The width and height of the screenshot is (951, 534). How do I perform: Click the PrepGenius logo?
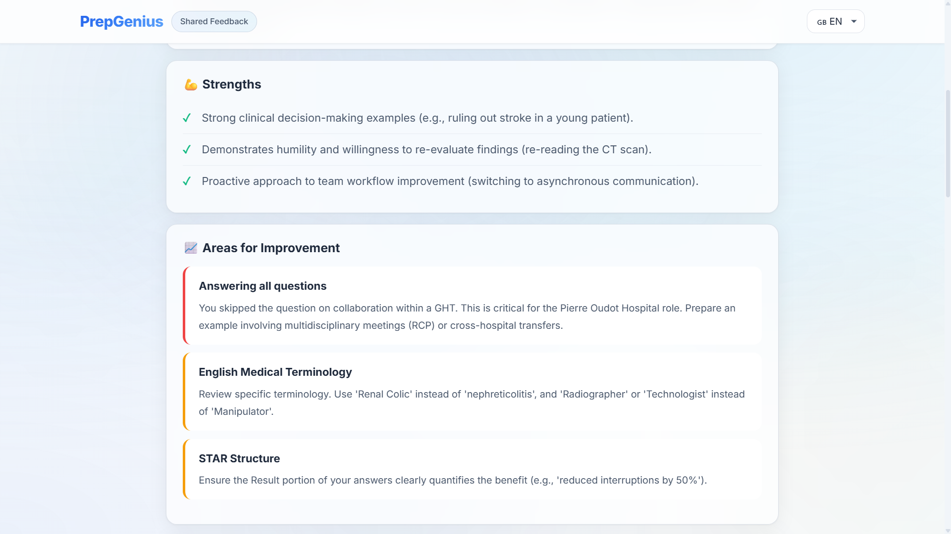(121, 21)
